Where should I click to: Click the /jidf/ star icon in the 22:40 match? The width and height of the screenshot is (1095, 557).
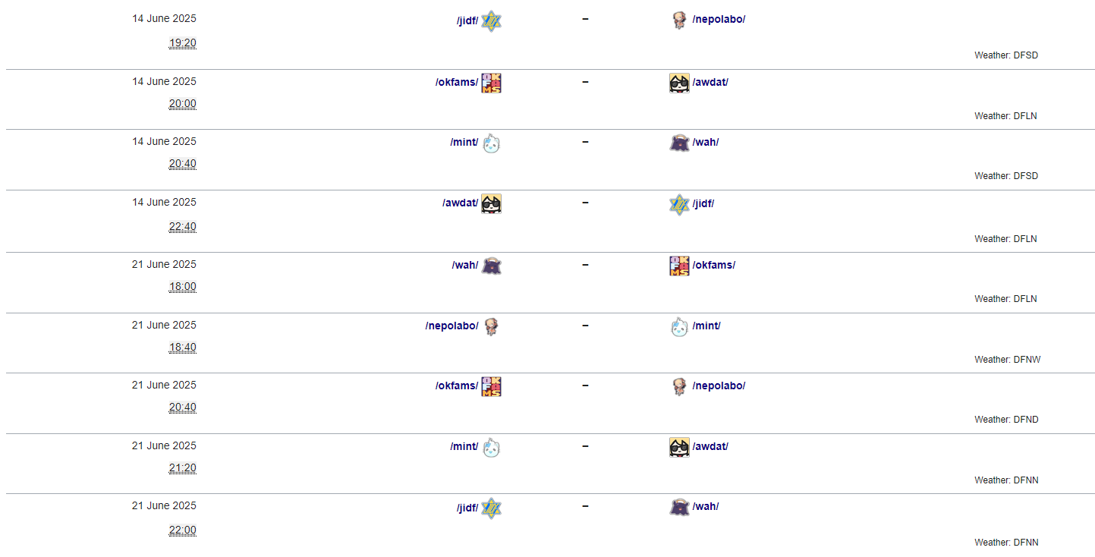coord(679,204)
